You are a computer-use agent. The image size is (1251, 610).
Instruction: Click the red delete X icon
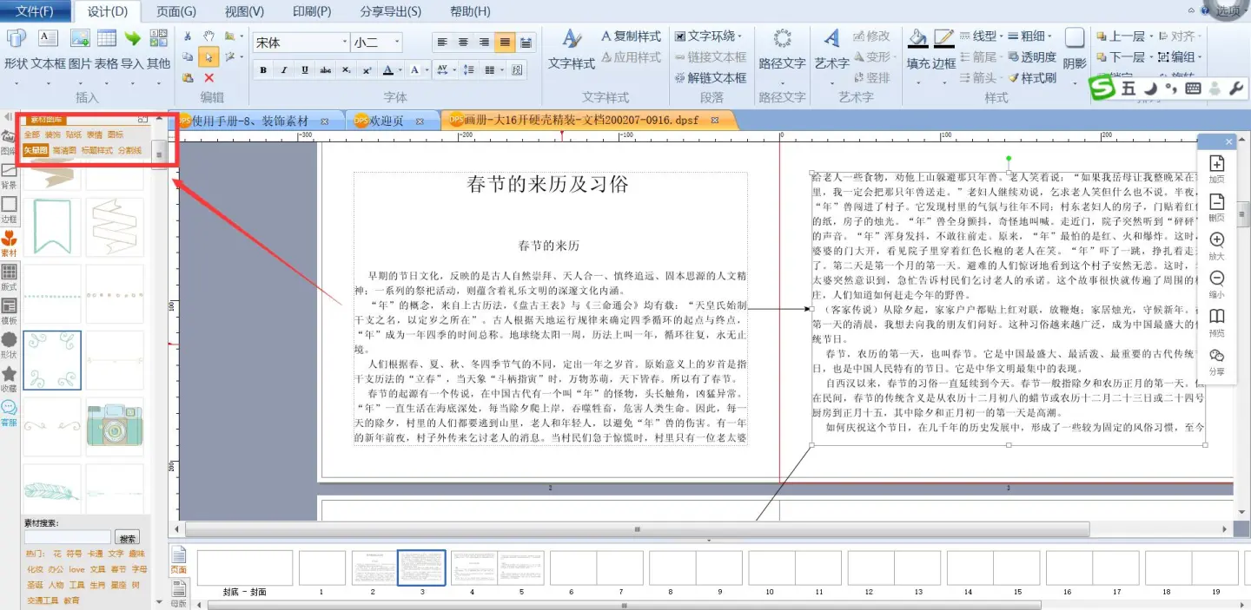click(208, 78)
